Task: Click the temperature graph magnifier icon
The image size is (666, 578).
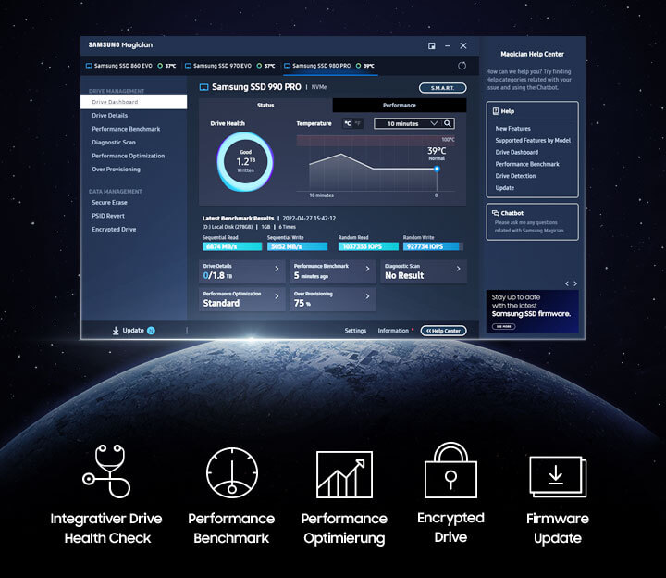Action: [x=449, y=123]
